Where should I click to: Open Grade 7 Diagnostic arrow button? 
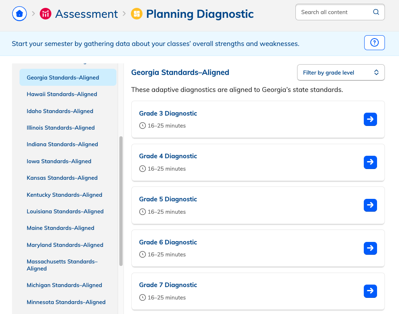click(x=370, y=291)
